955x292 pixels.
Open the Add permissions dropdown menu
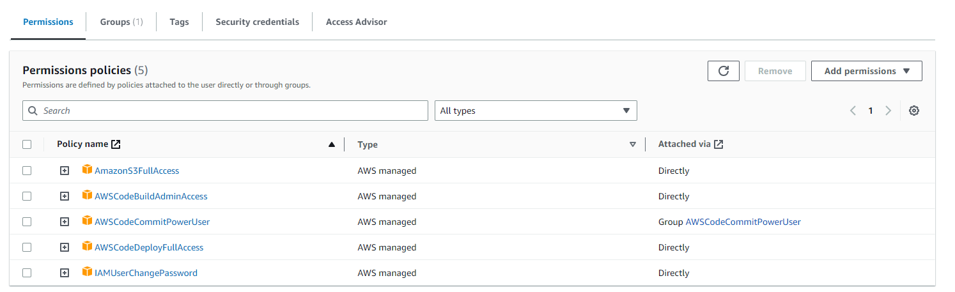pyautogui.click(x=866, y=71)
